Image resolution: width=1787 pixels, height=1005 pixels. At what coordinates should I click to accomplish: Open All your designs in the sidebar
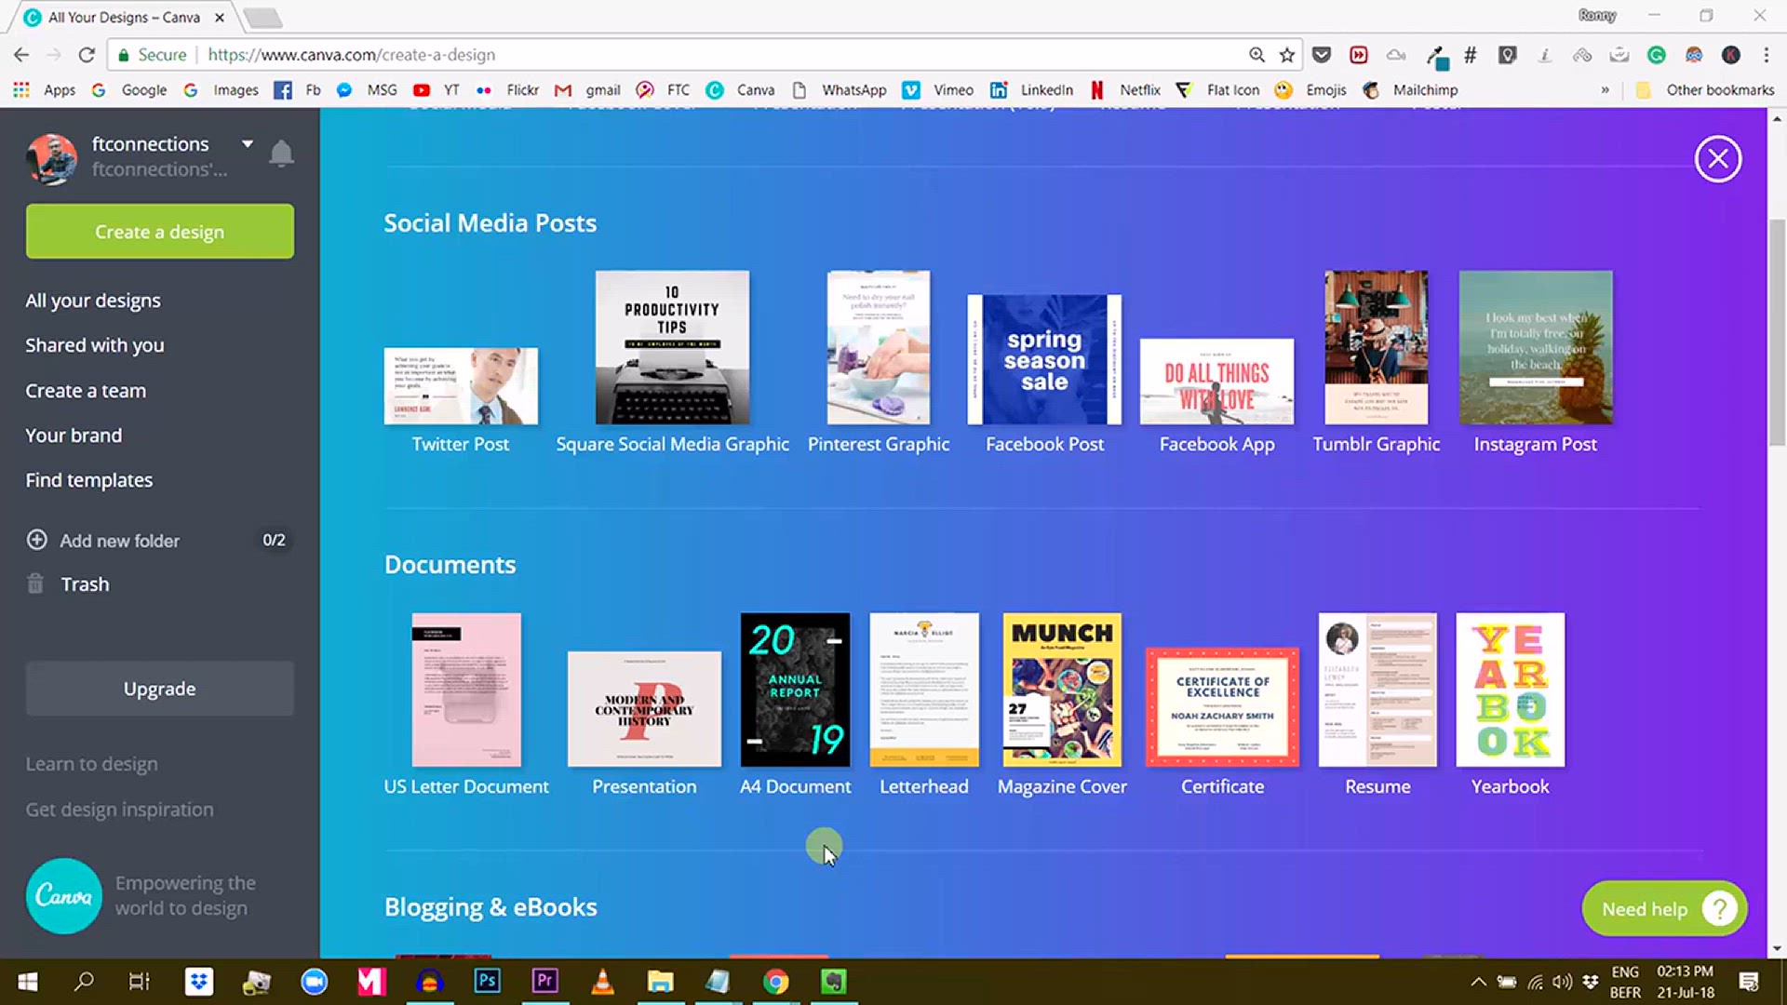click(93, 301)
